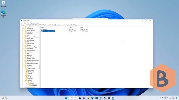This screenshot has height=100, width=179.
Task: Collapse the System key
Action: (25, 80)
